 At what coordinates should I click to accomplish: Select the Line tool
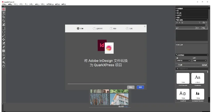[x=4, y=36]
